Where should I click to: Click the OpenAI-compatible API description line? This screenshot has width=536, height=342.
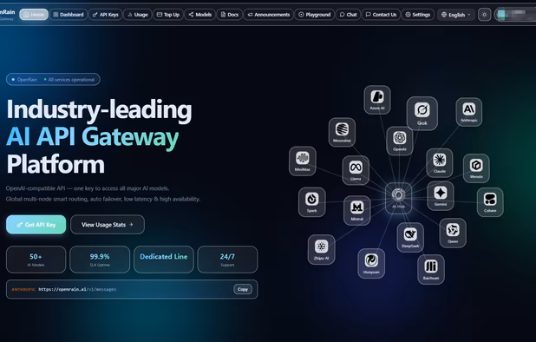[88, 188]
